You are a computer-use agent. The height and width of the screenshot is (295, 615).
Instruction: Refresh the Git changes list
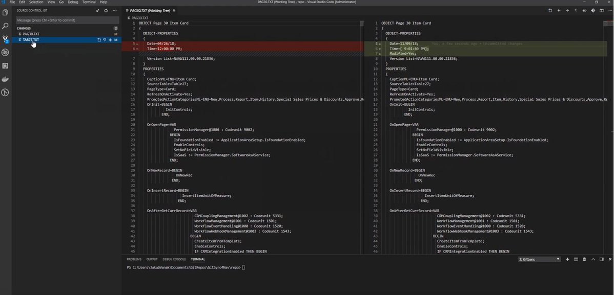(105, 10)
